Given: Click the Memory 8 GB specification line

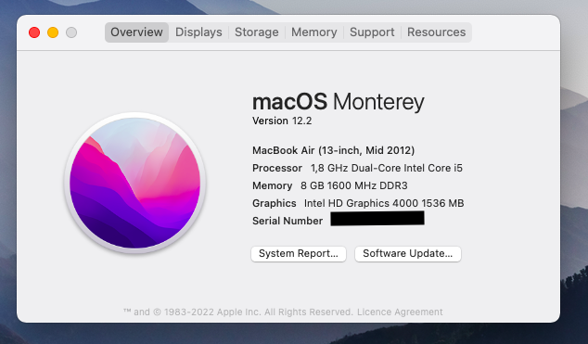Looking at the screenshot, I should tap(330, 185).
